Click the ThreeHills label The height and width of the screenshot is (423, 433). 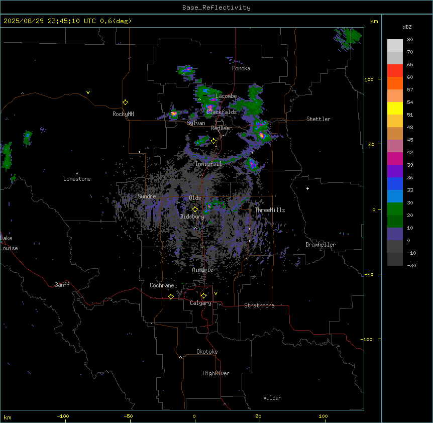coord(270,210)
